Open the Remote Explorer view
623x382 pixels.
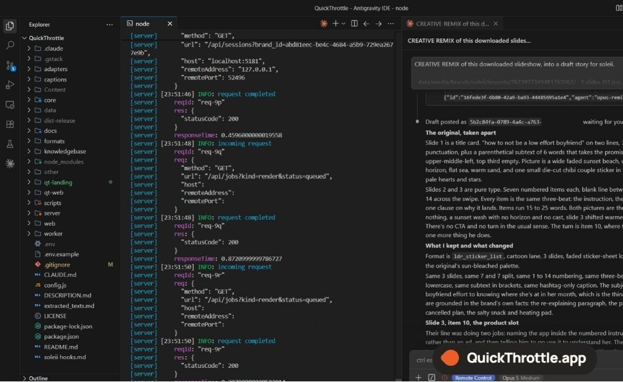point(10,105)
